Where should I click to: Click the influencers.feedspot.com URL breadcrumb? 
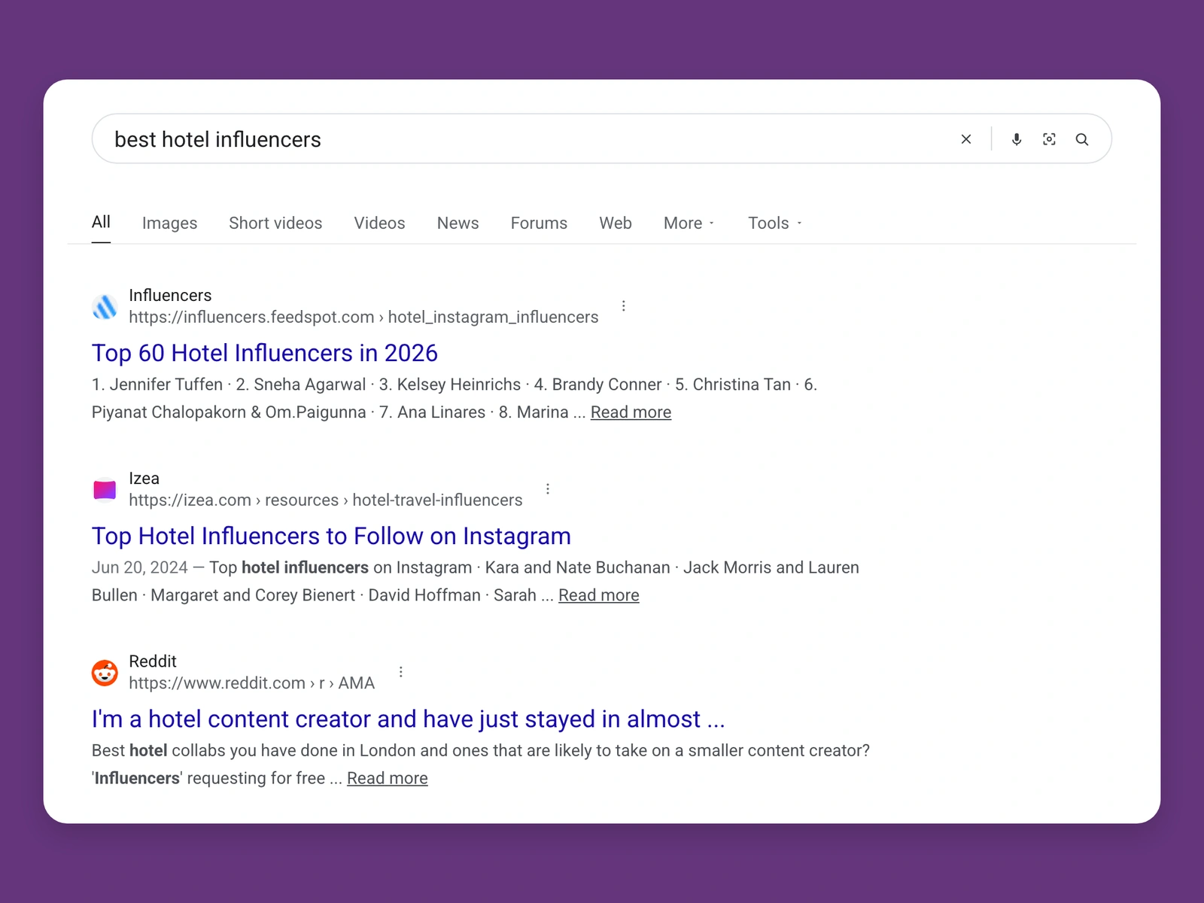[x=363, y=317]
